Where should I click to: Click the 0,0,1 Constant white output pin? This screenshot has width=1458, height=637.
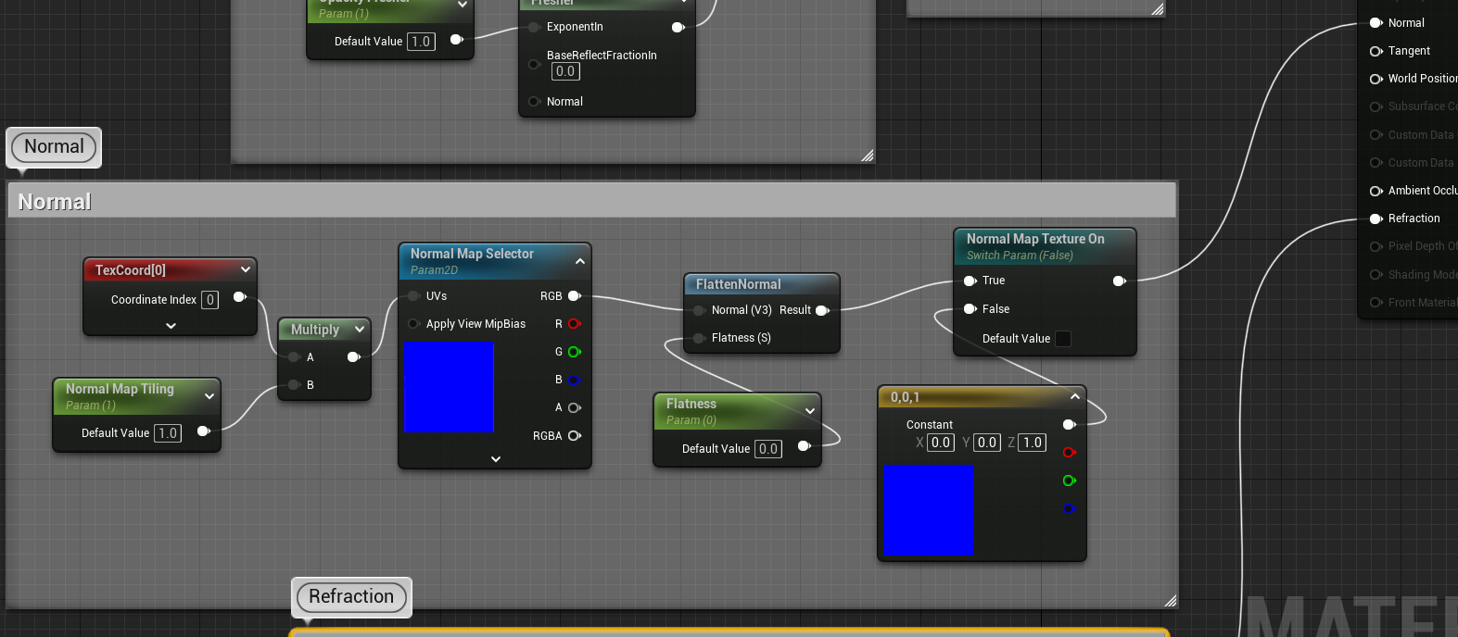[x=1069, y=424]
